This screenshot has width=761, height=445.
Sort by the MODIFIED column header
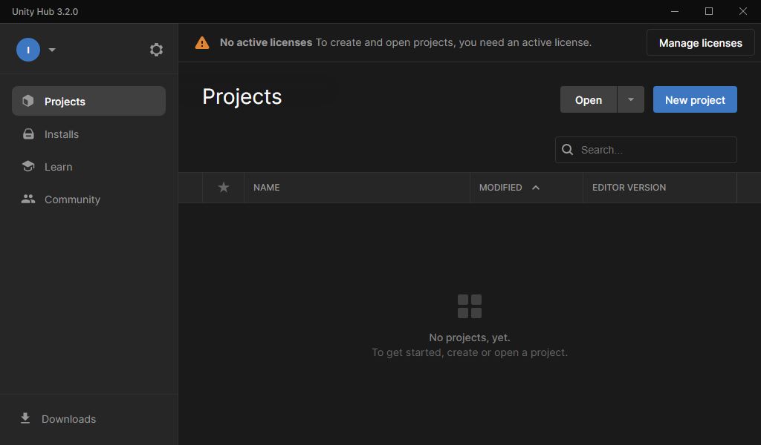coord(500,188)
